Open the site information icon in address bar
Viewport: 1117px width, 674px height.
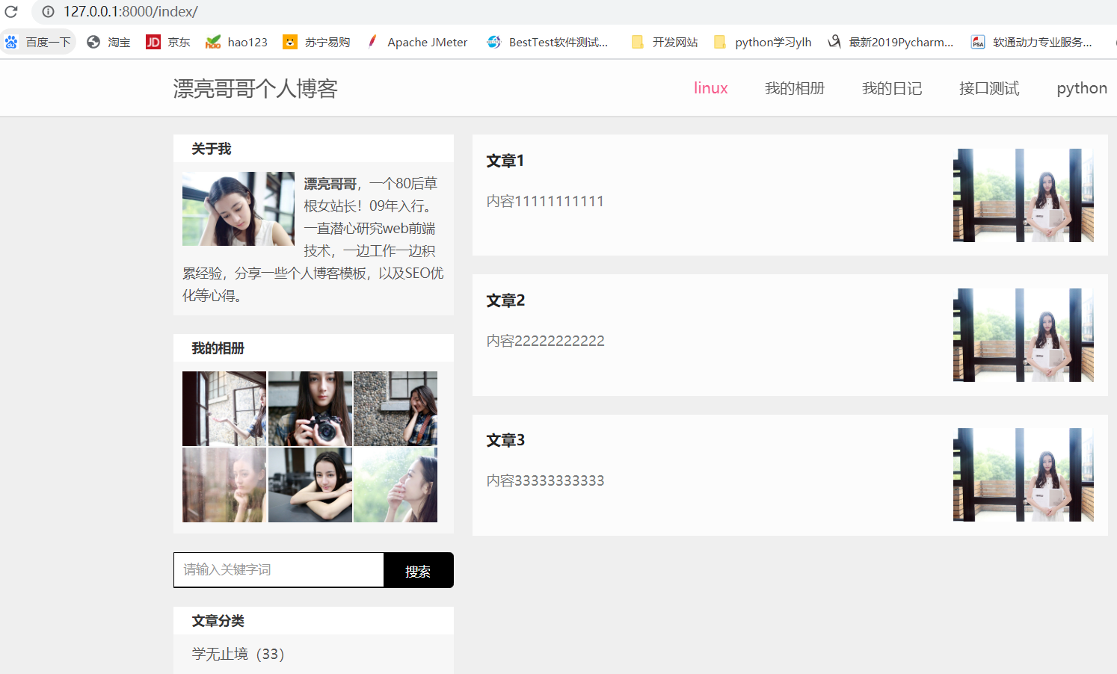(48, 12)
